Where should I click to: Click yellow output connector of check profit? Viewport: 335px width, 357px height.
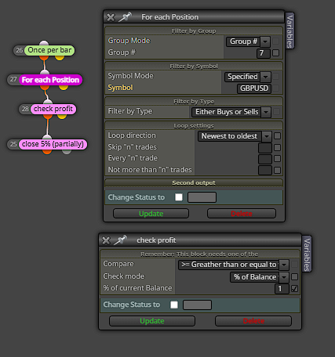click(x=62, y=116)
